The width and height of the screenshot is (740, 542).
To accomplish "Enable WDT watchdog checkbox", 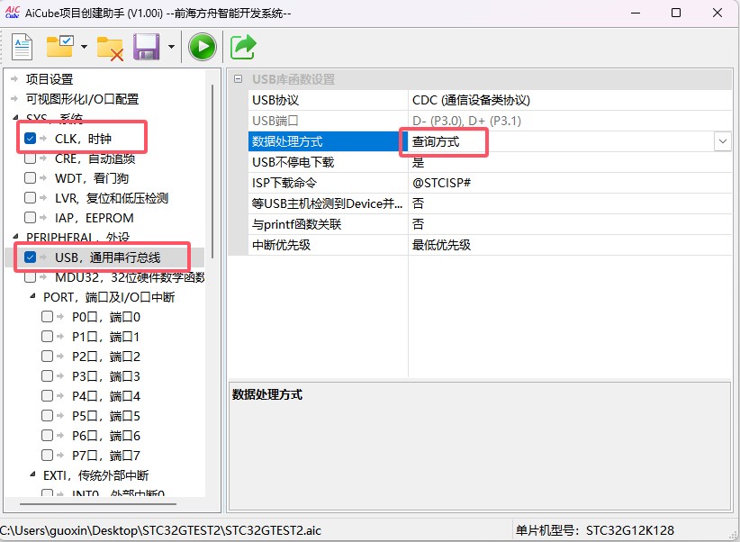I will click(x=31, y=178).
